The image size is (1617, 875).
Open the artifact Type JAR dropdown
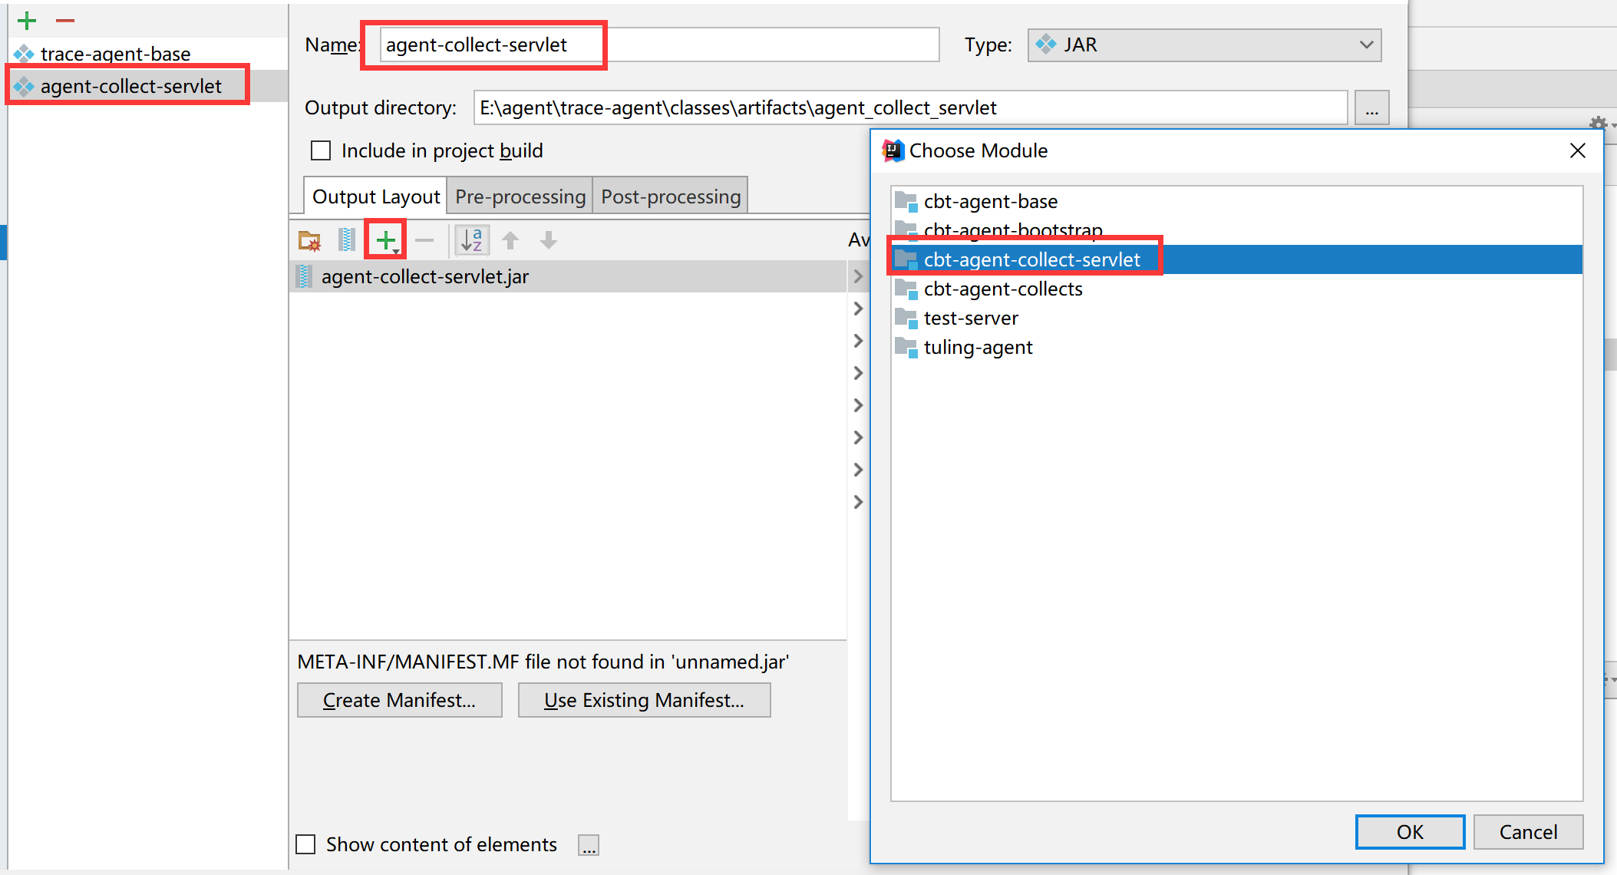[x=1204, y=45]
